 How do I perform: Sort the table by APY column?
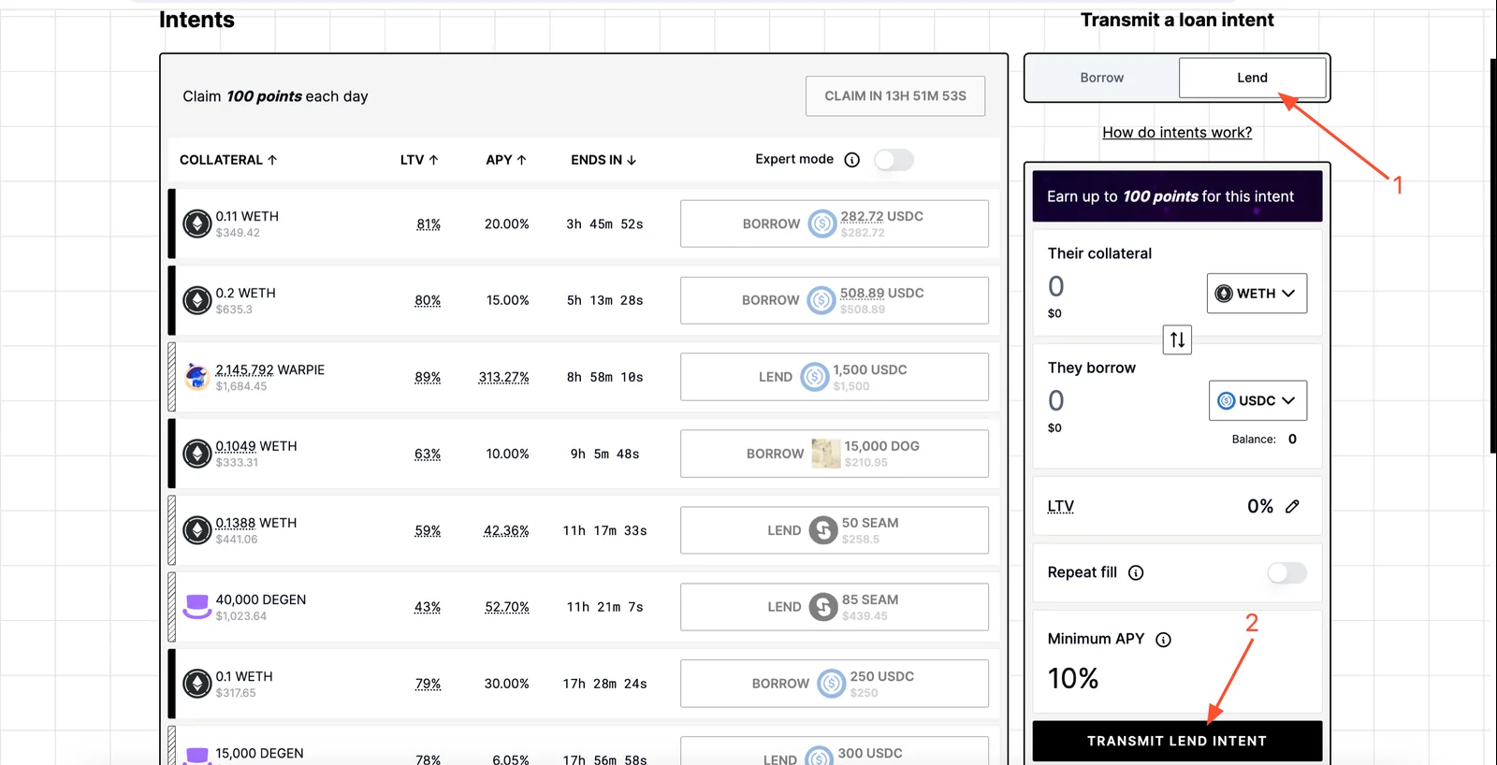(x=506, y=160)
